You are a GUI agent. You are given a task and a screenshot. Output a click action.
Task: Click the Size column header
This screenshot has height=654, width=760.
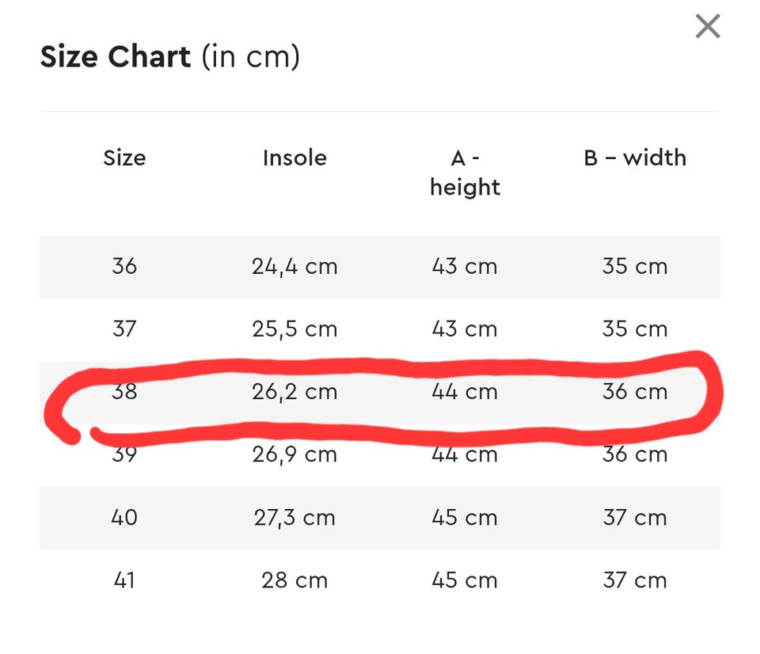tap(124, 158)
